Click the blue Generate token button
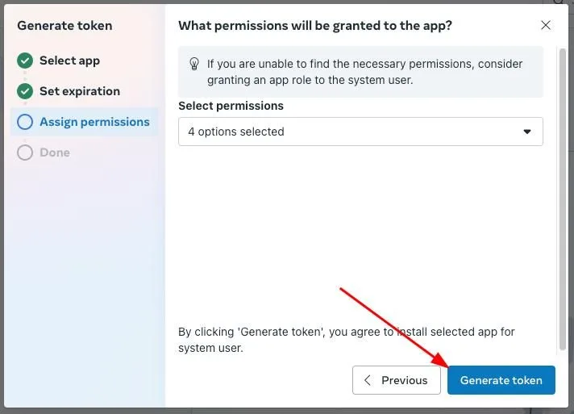This screenshot has height=414, width=574. click(501, 380)
